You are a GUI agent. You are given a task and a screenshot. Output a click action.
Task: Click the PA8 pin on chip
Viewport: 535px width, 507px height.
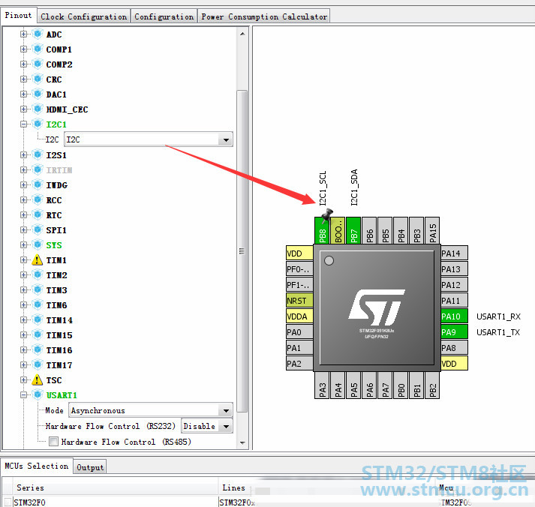point(454,348)
